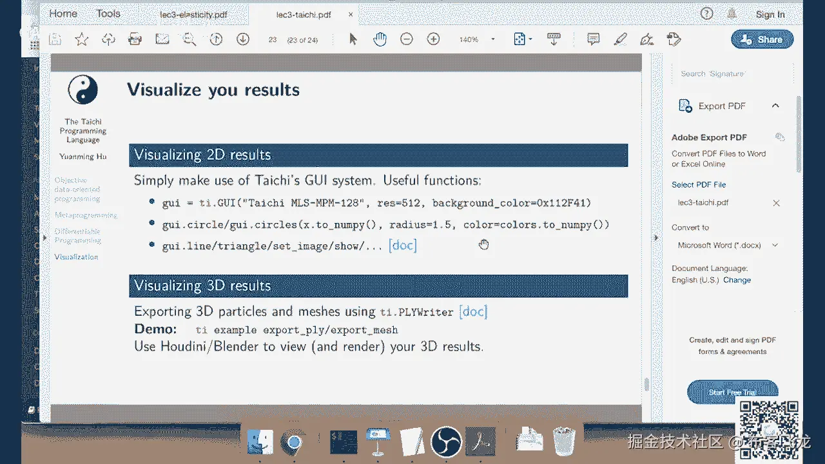The height and width of the screenshot is (464, 825).
Task: Choose the selection arrow tool
Action: 353,39
